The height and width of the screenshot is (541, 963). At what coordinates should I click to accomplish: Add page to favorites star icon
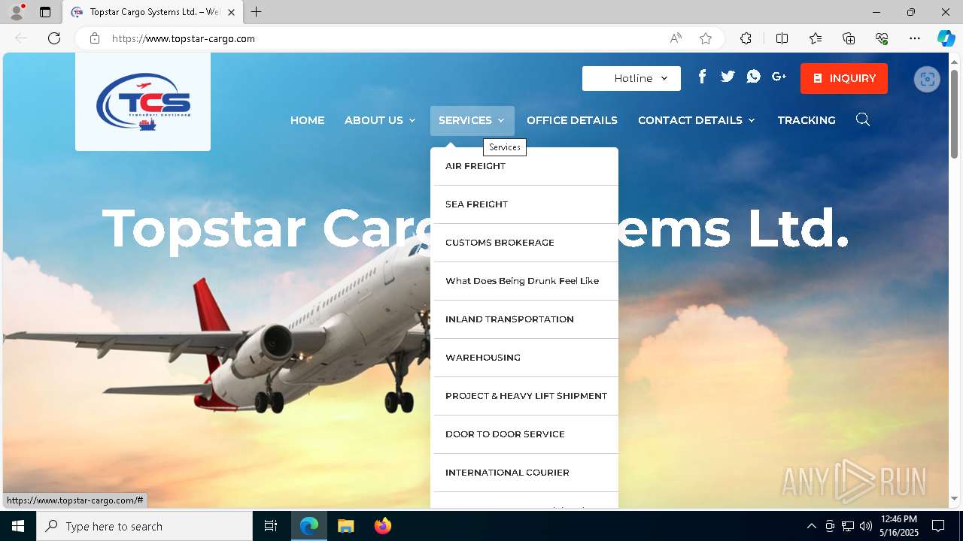coord(706,38)
